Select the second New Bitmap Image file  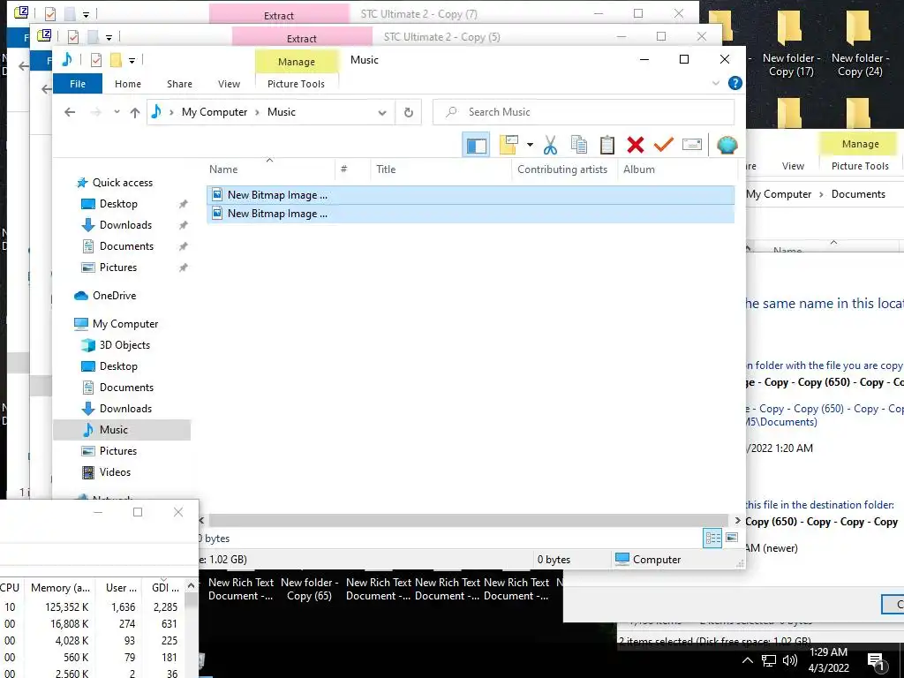click(x=471, y=214)
